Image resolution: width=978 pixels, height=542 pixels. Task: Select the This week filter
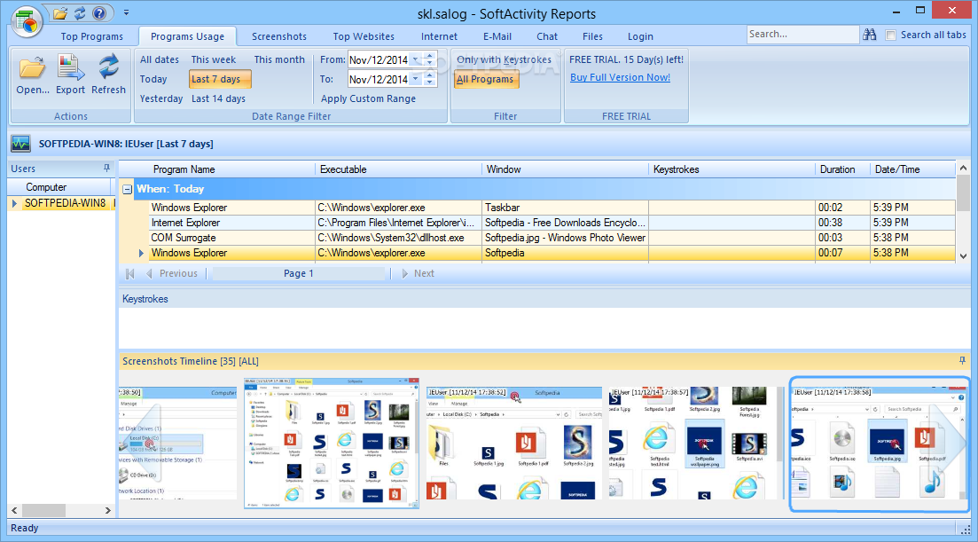214,59
